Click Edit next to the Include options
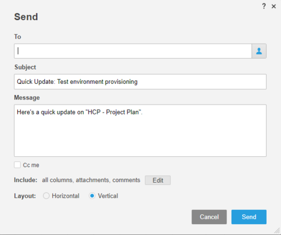The height and width of the screenshot is (235, 281). (158, 180)
